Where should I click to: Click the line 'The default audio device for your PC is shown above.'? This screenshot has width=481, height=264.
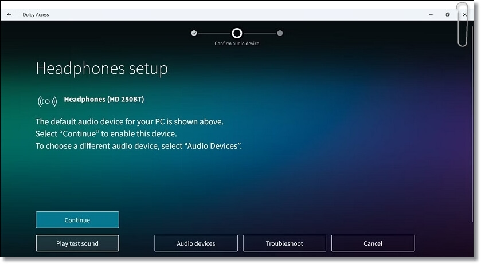coord(130,121)
